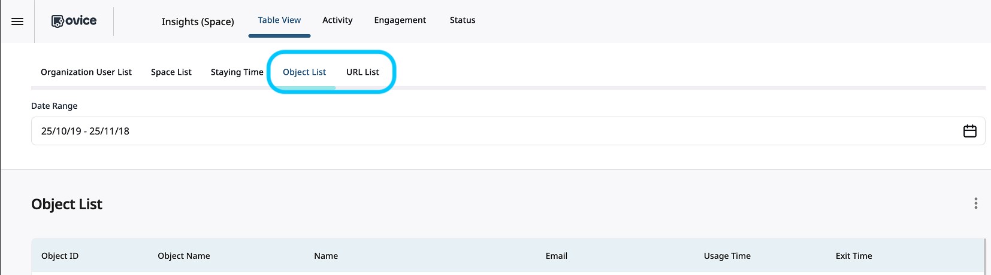The width and height of the screenshot is (991, 275).
Task: Click the ovice logo
Action: pyautogui.click(x=74, y=21)
